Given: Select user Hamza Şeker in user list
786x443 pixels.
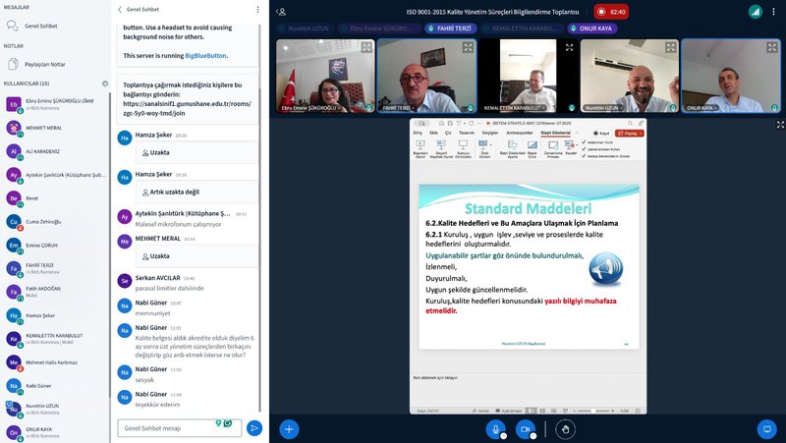Looking at the screenshot, I should point(55,315).
